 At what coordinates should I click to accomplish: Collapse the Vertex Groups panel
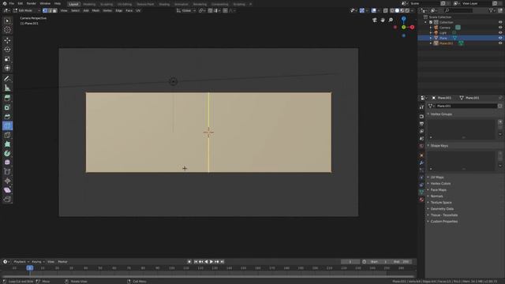click(440, 114)
